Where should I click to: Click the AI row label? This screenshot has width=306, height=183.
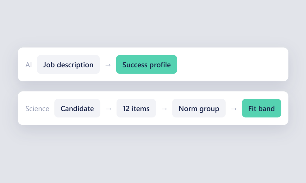[x=28, y=65]
